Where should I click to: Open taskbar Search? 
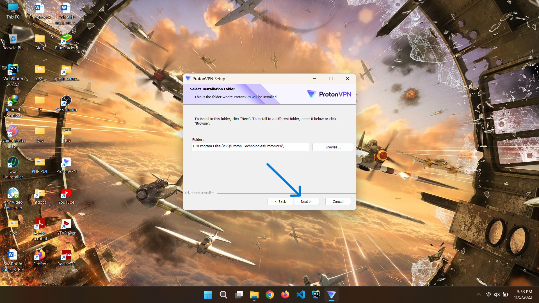click(x=223, y=295)
